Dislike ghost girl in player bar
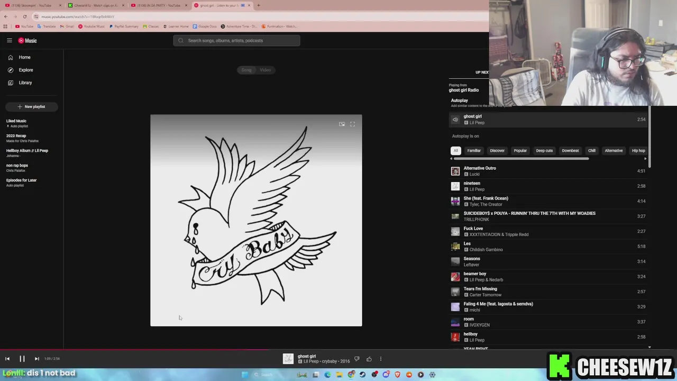Image resolution: width=677 pixels, height=381 pixels. coord(356,359)
